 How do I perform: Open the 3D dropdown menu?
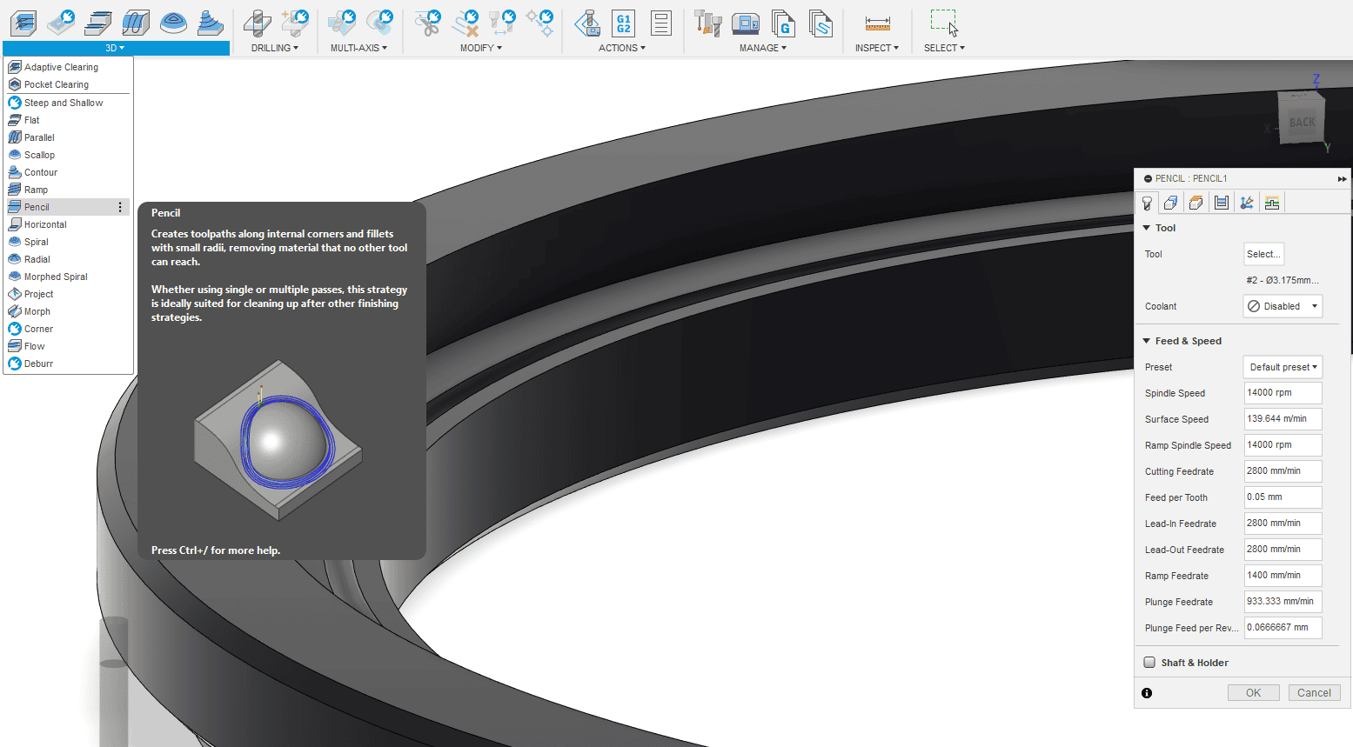point(116,48)
